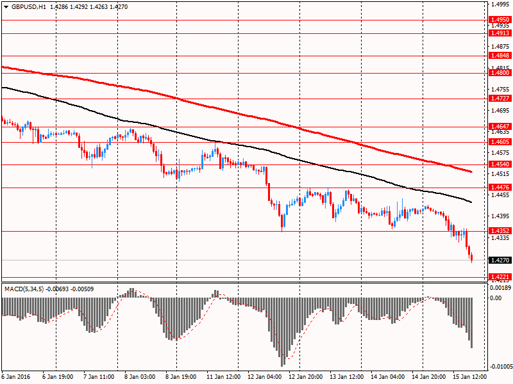Image resolution: width=513 pixels, height=384 pixels.
Task: Click the 12 Jan 20:00 time axis label
Action: coord(306,377)
